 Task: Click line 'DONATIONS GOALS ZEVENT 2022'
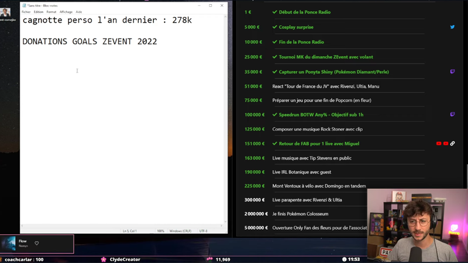pyautogui.click(x=90, y=41)
